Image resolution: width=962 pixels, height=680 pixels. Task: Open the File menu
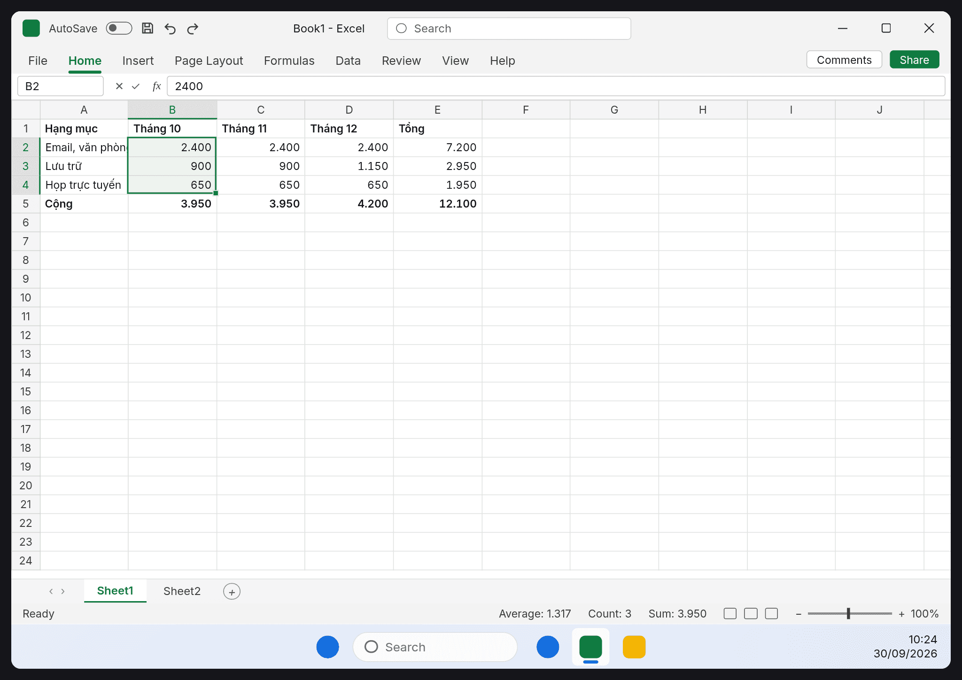(38, 61)
